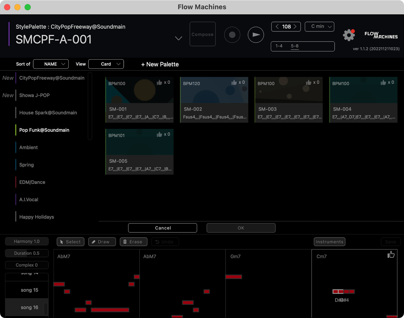Select the Cm7 chord label
The image size is (404, 318).
pos(322,256)
